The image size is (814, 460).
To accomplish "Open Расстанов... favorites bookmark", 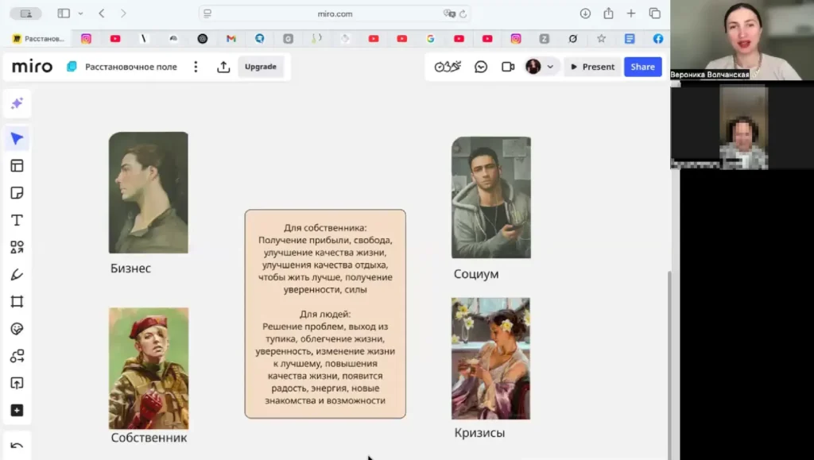I will [38, 38].
